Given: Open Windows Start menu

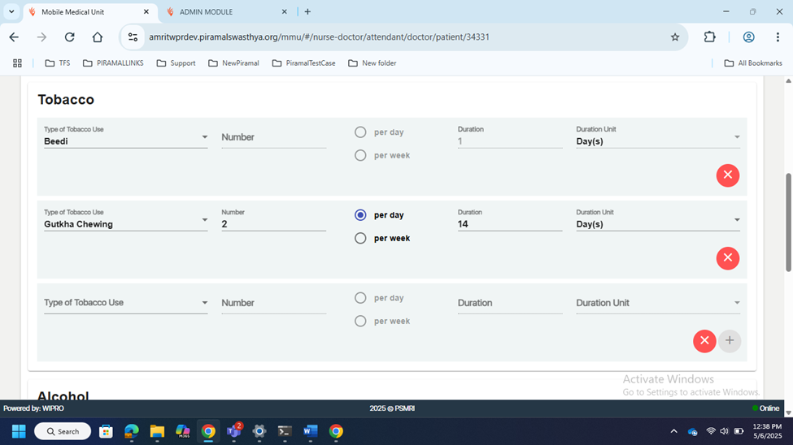Looking at the screenshot, I should click(19, 431).
